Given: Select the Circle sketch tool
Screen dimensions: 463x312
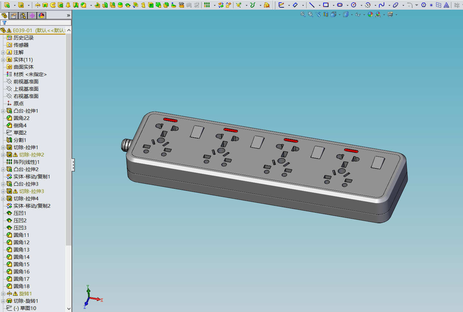Looking at the screenshot, I should click(354, 5).
